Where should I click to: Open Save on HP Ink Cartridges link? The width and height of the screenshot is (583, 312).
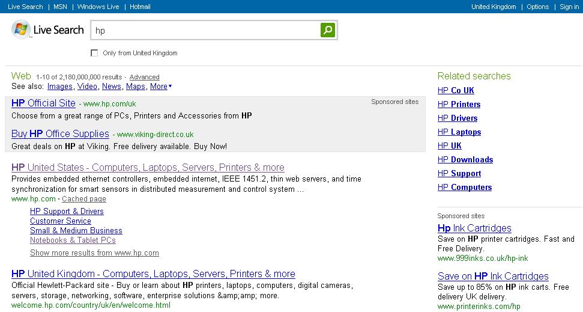493,276
